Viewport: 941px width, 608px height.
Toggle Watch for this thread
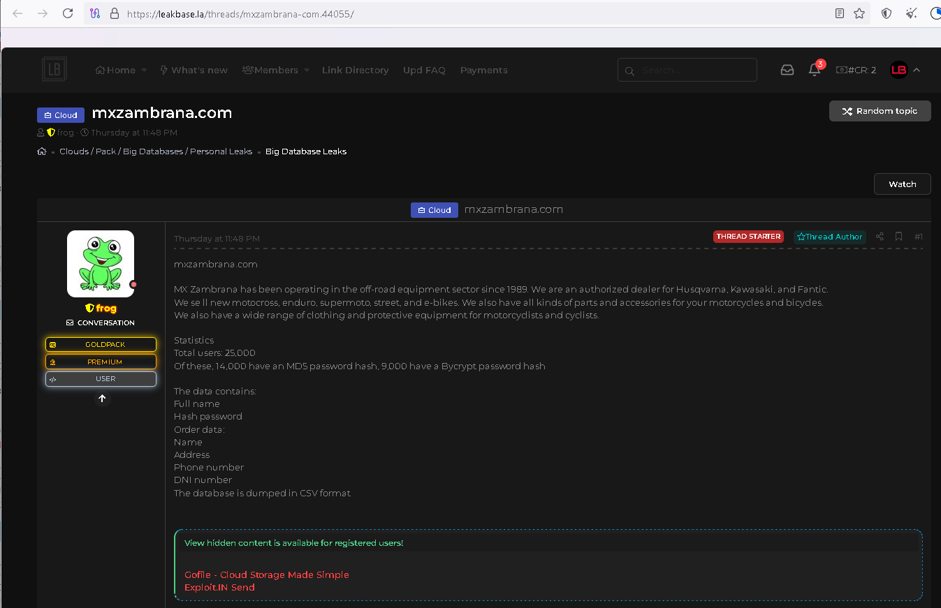[x=902, y=184]
